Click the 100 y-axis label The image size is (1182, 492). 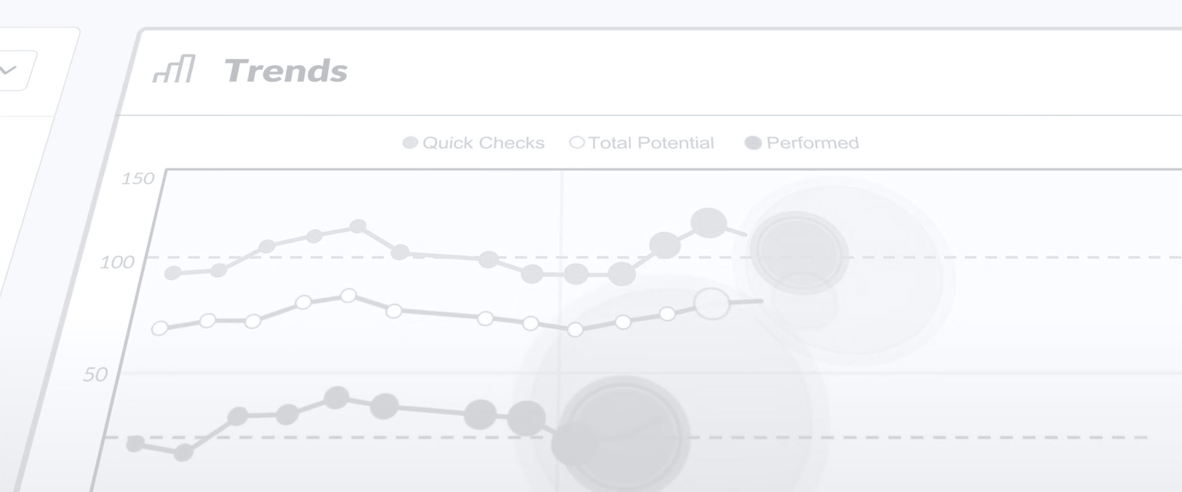click(117, 262)
